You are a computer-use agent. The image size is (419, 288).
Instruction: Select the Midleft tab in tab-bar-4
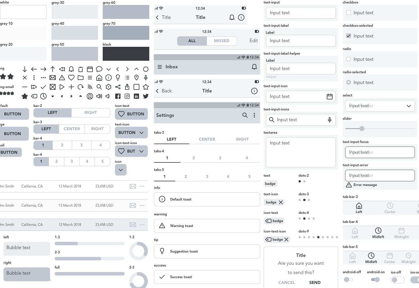pos(378,233)
